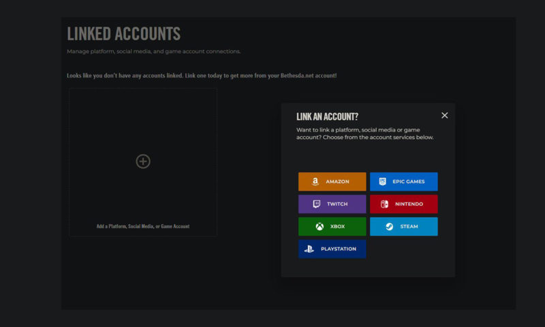
Task: Close the Link an Account dialog
Action: (445, 115)
